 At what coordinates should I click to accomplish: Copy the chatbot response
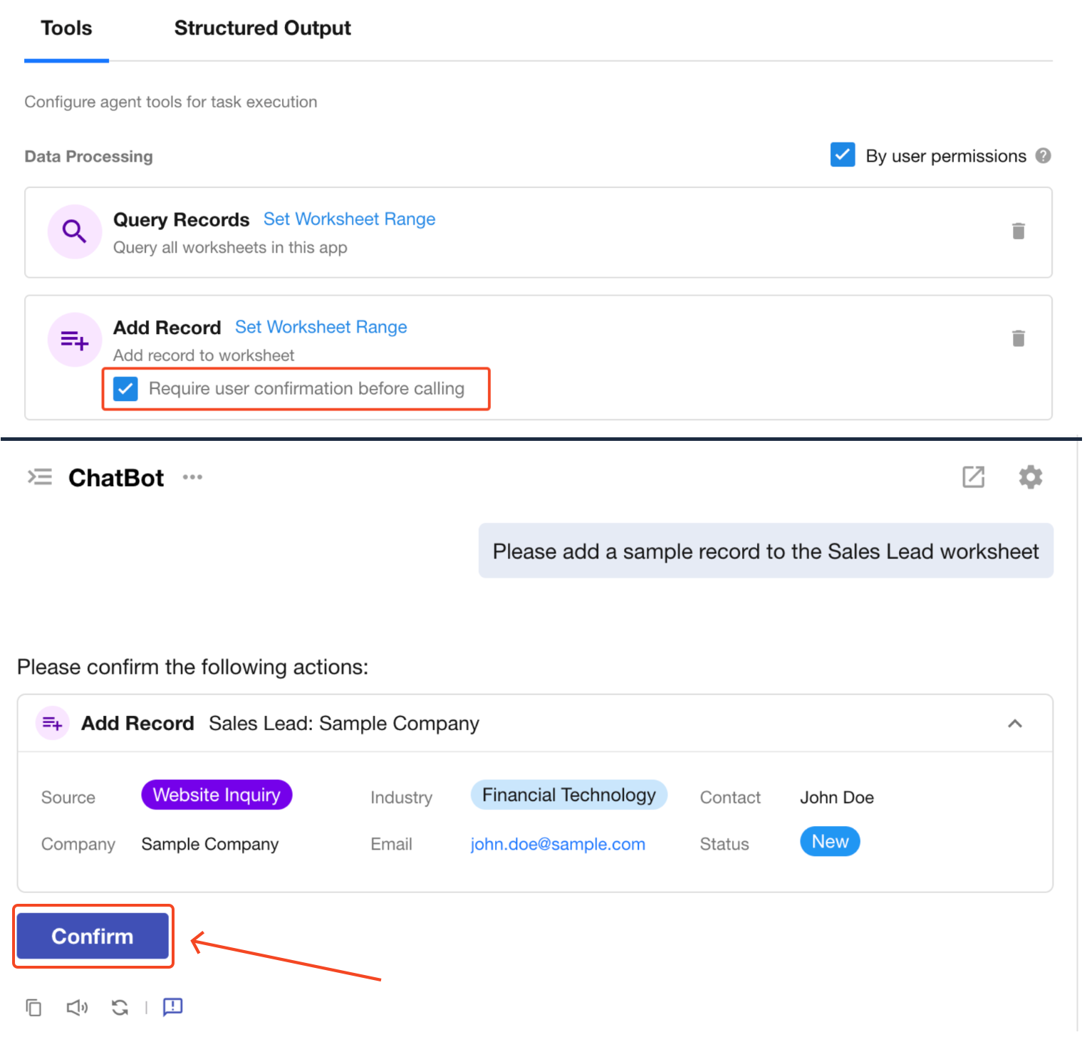[x=33, y=1007]
